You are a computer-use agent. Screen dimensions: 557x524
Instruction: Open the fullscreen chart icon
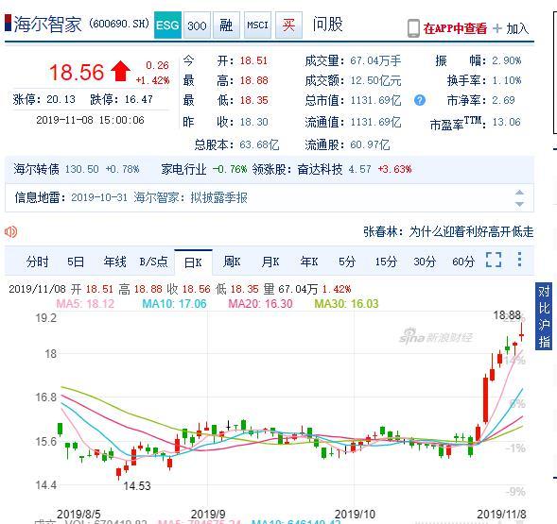[494, 260]
